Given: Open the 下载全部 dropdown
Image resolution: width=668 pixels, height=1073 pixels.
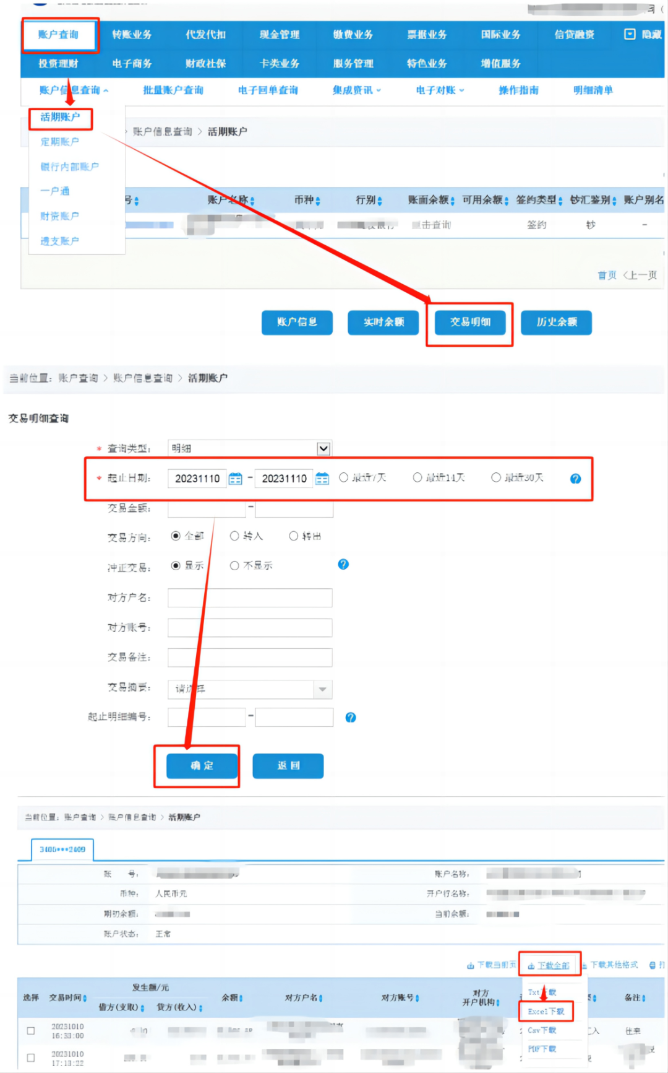Looking at the screenshot, I should pos(549,966).
